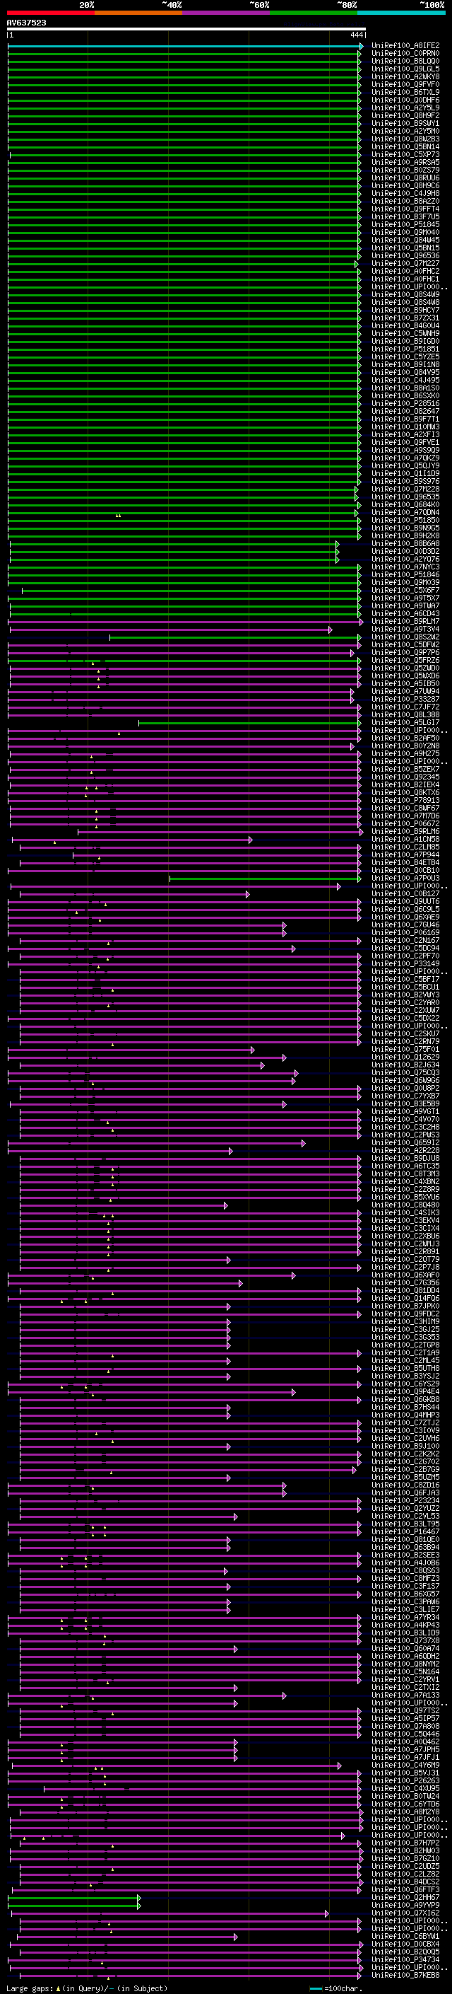Open hit UniRef100_A5LGI7
The width and height of the screenshot is (452, 1994).
(405, 722)
